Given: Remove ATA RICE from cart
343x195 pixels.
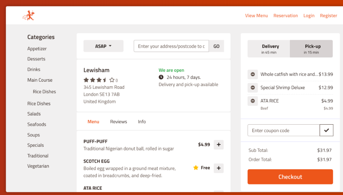Looking at the screenshot, I should pyautogui.click(x=252, y=101).
